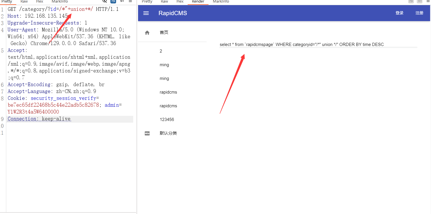Click the RapidCMS site title
This screenshot has height=214, width=431.
[x=173, y=13]
